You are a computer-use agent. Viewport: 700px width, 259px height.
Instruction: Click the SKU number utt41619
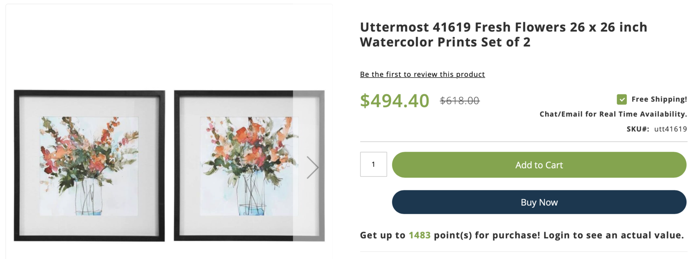(x=670, y=129)
